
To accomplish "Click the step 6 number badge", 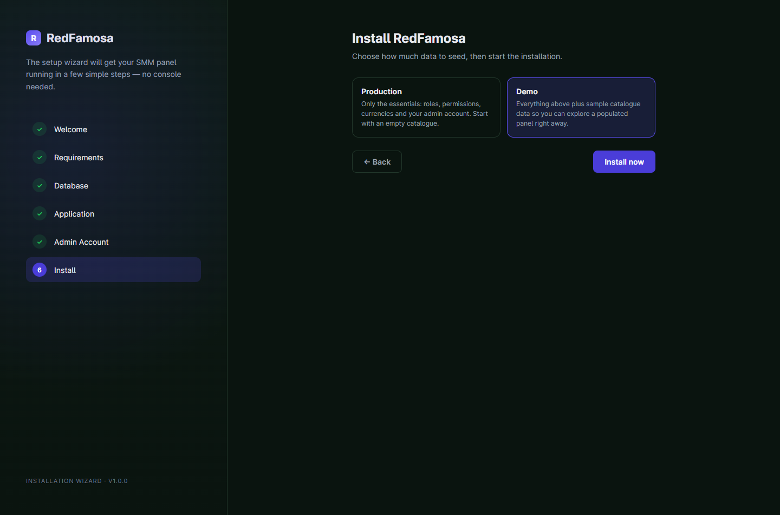I will (40, 270).
